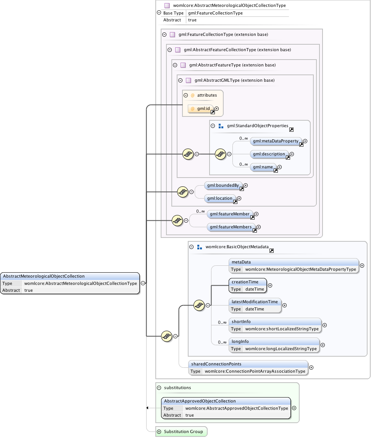
Task: Expand the metaData element
Action: tap(362, 266)
